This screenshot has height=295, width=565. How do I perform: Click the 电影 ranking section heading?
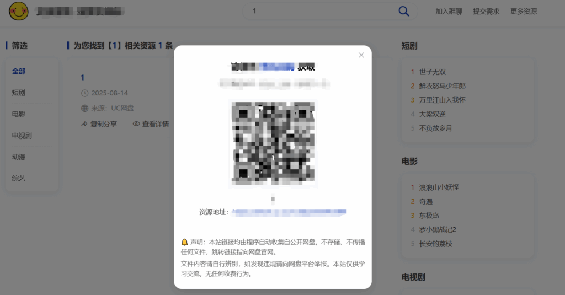click(409, 162)
